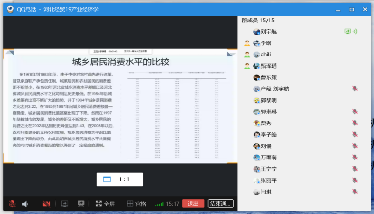Click the share screen icon
This screenshot has width=374, height=214.
pyautogui.click(x=64, y=204)
